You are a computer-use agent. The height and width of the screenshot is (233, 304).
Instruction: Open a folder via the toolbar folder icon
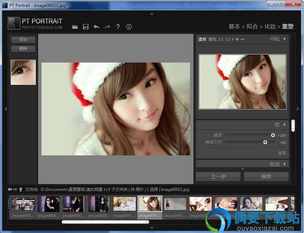pos(75,27)
